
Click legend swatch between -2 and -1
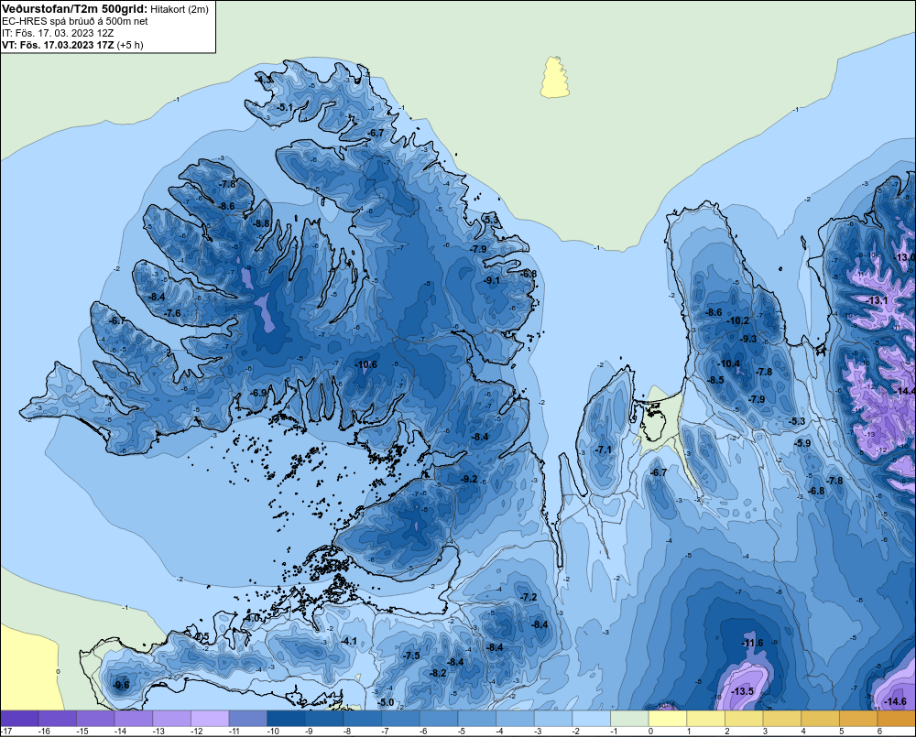click(592, 719)
